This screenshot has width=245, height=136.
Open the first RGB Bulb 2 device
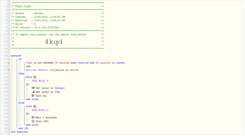40,81
